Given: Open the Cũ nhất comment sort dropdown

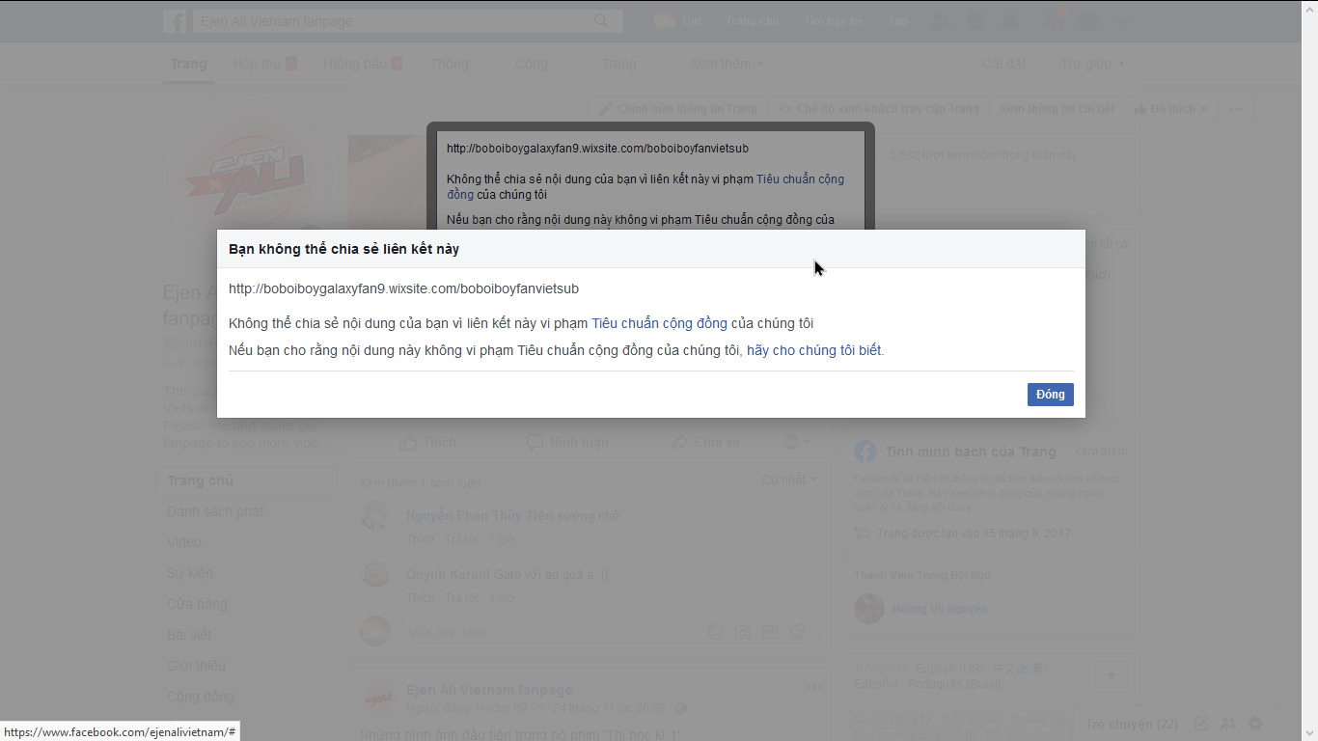Looking at the screenshot, I should 789,480.
